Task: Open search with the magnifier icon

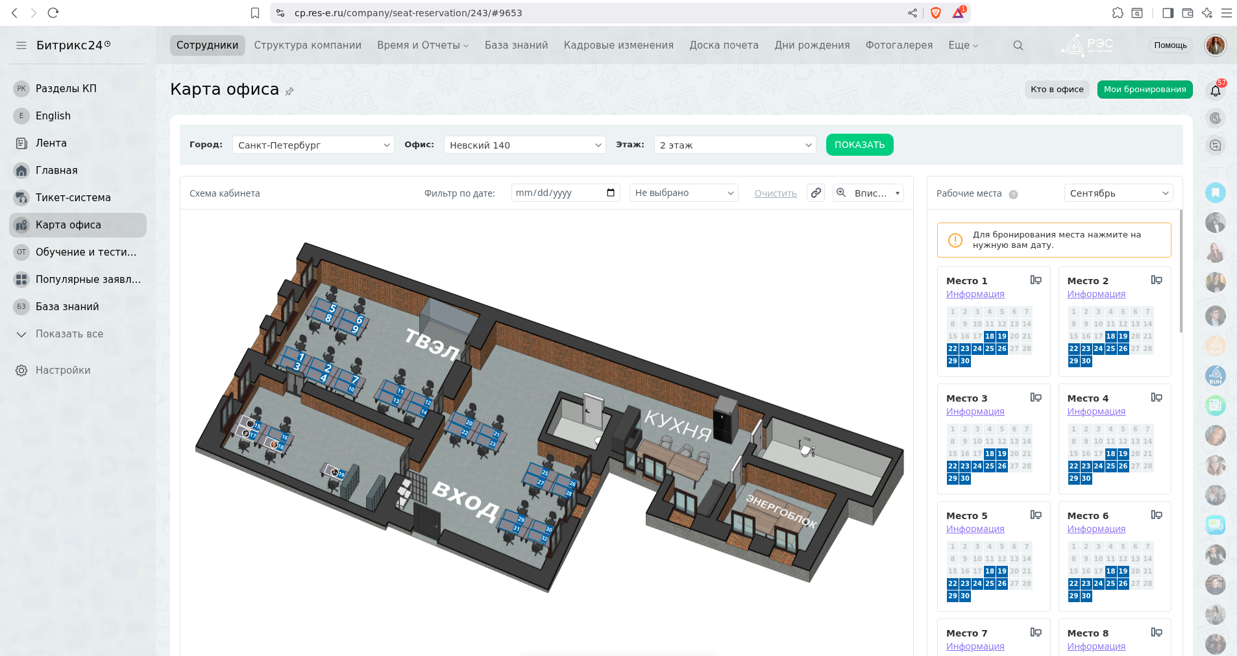Action: pos(1018,45)
